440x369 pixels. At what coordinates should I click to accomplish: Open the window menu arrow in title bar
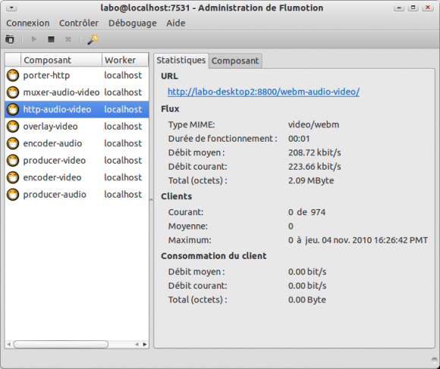tap(11, 8)
